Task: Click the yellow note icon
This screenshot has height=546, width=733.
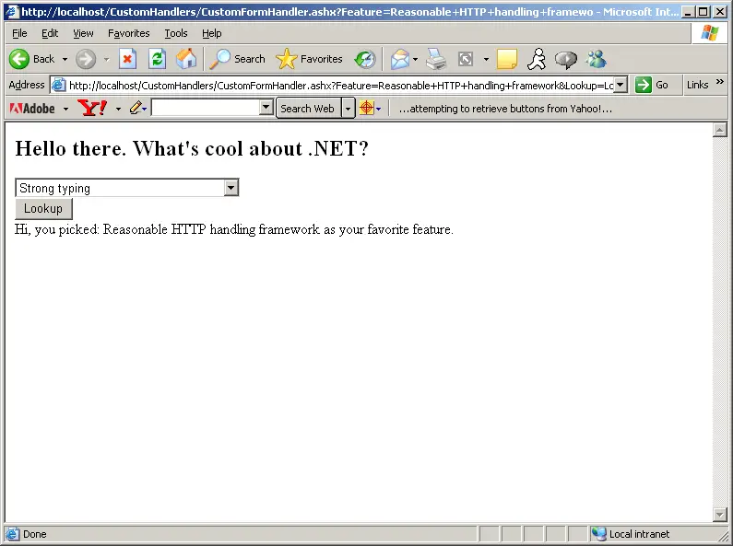Action: point(507,59)
